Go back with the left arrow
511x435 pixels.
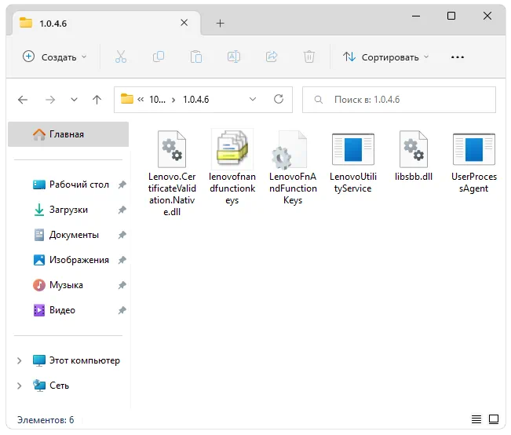pyautogui.click(x=23, y=100)
